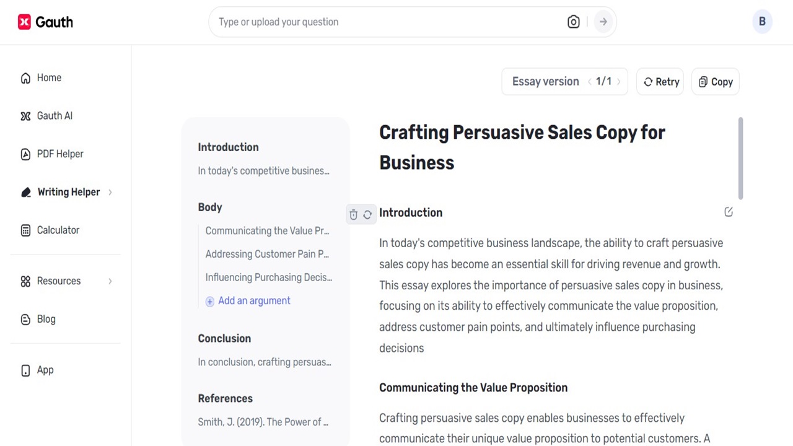Edit the Introduction section via the pencil icon
Image resolution: width=793 pixels, height=446 pixels.
[729, 212]
